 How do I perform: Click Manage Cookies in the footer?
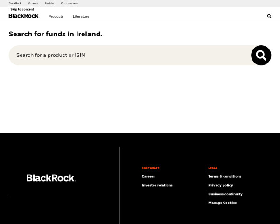point(222,203)
